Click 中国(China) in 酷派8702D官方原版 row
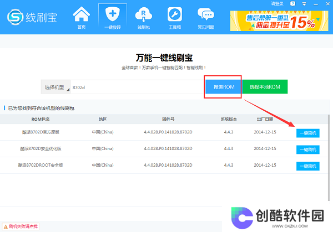This screenshot has height=232, width=333. (103, 132)
